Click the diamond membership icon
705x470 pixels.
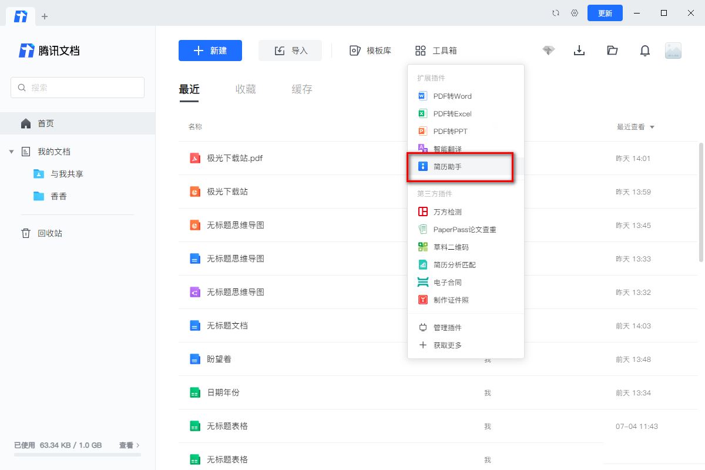click(548, 51)
